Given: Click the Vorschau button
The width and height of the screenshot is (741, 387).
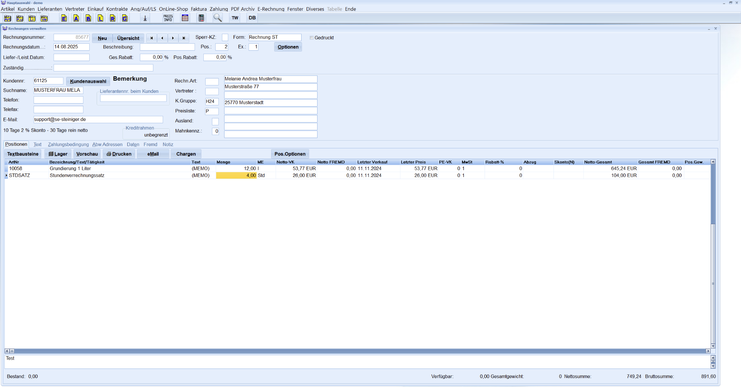Looking at the screenshot, I should pyautogui.click(x=87, y=154).
